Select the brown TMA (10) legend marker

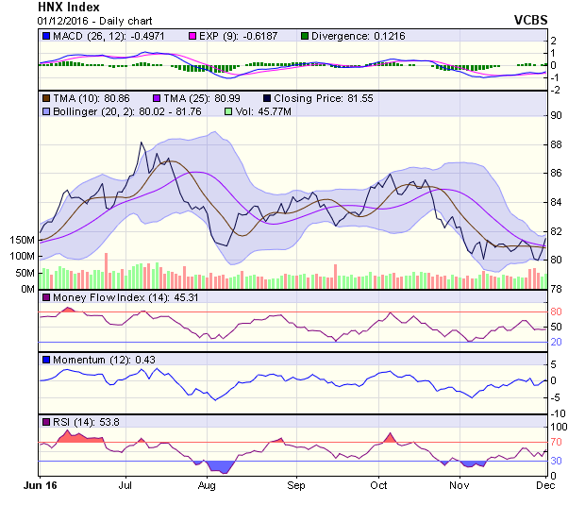[45, 97]
